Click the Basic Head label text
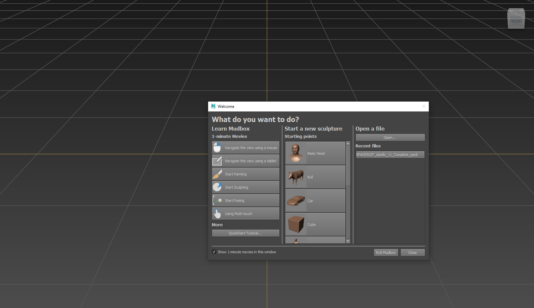534x308 pixels. [316, 153]
